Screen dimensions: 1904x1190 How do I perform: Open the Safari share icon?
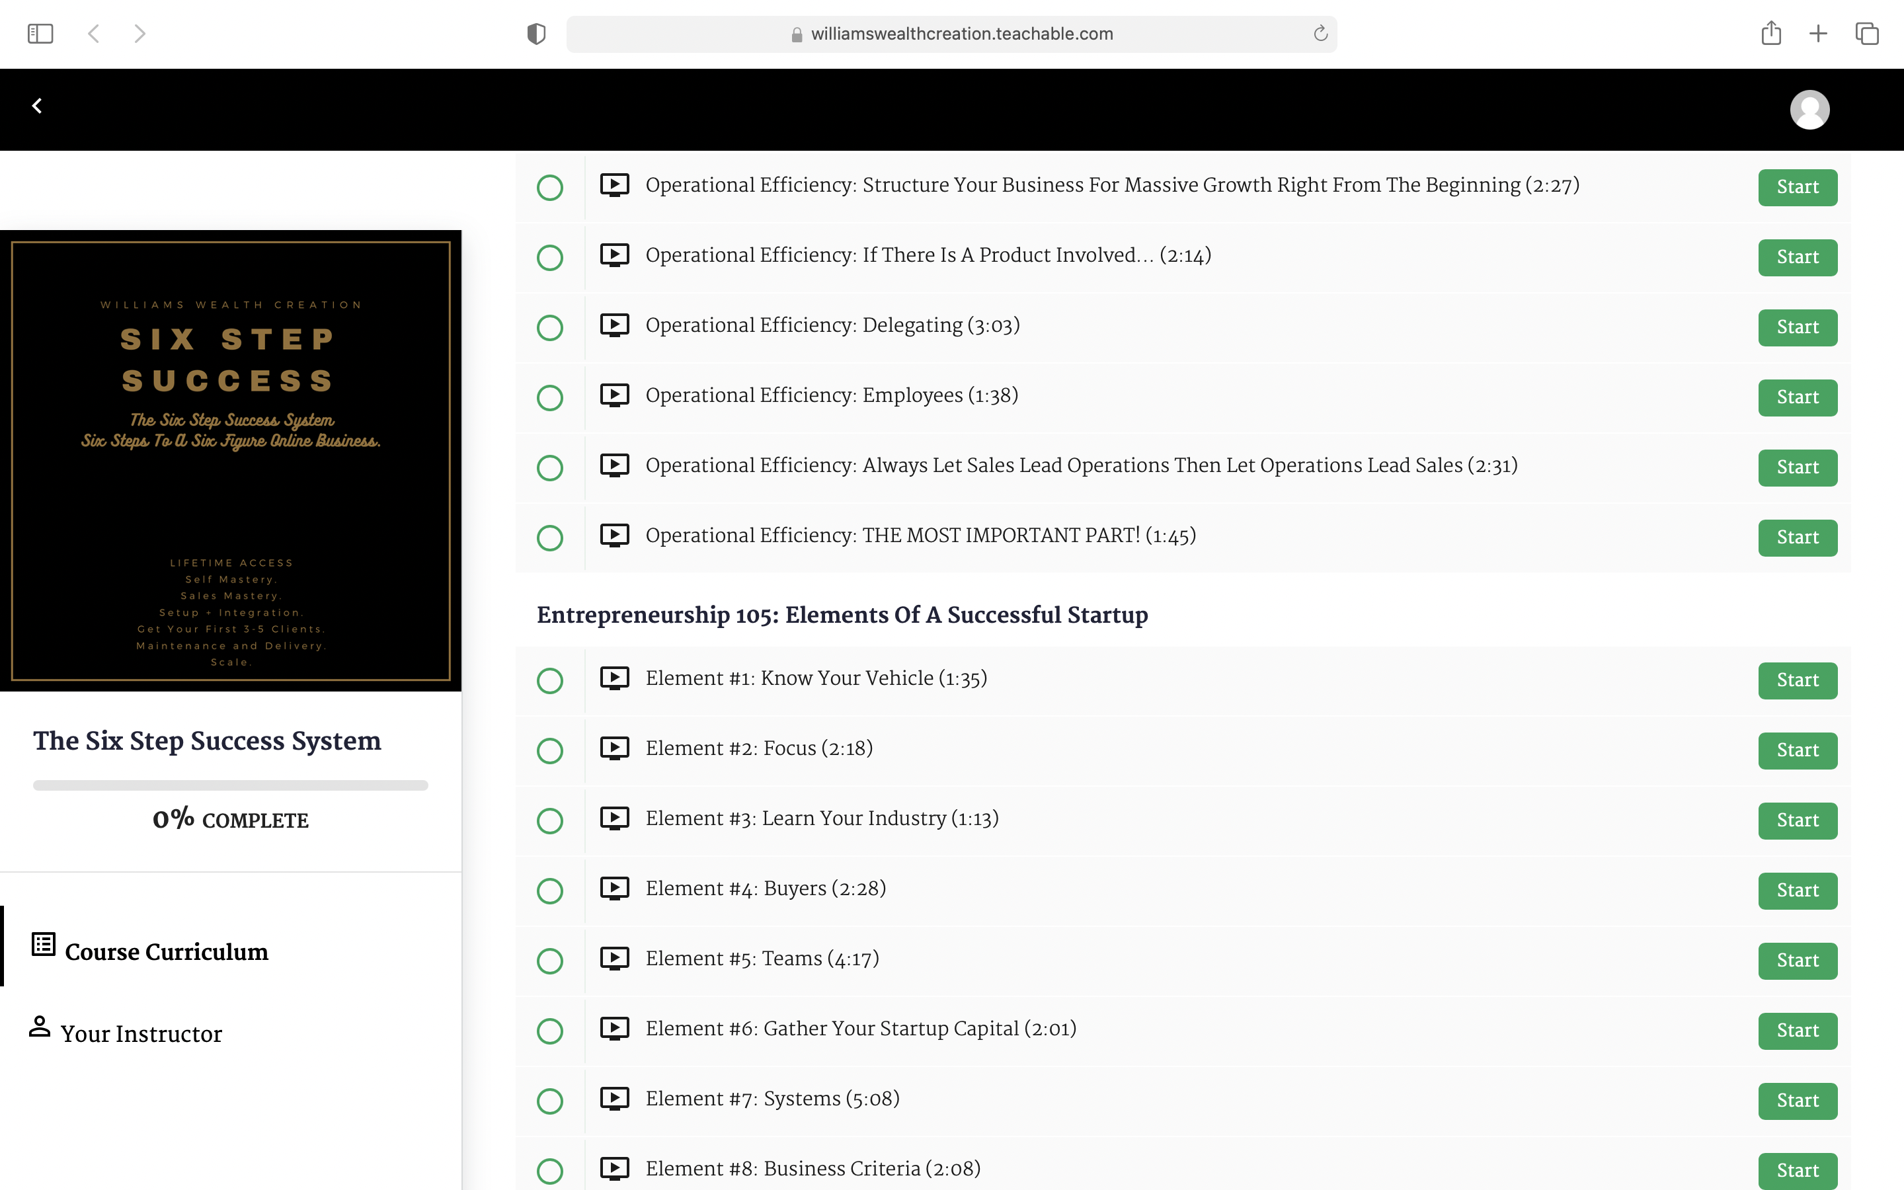1771,33
